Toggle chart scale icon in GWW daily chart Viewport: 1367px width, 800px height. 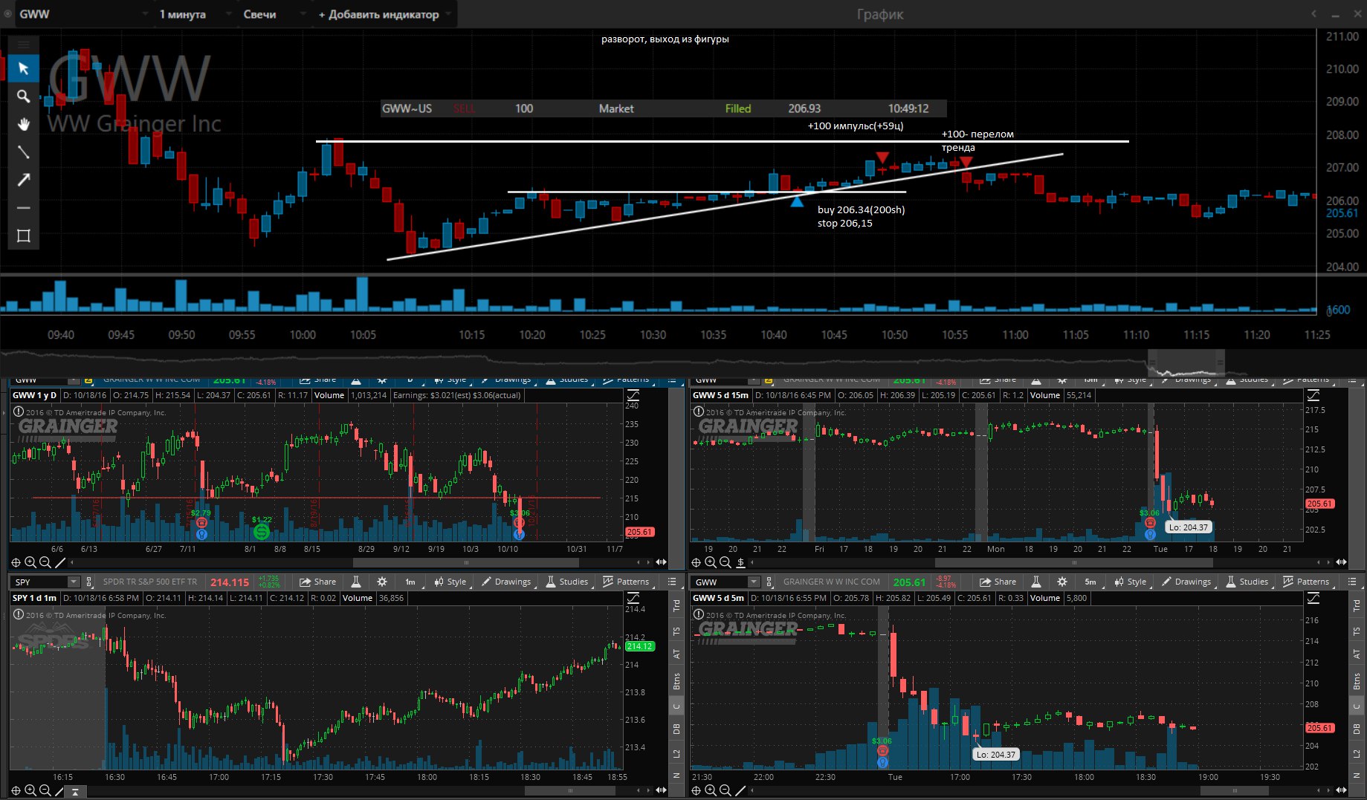[633, 395]
